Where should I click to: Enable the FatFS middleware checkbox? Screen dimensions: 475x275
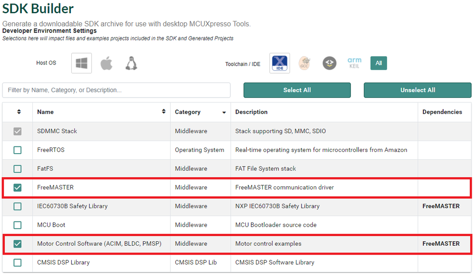[18, 169]
